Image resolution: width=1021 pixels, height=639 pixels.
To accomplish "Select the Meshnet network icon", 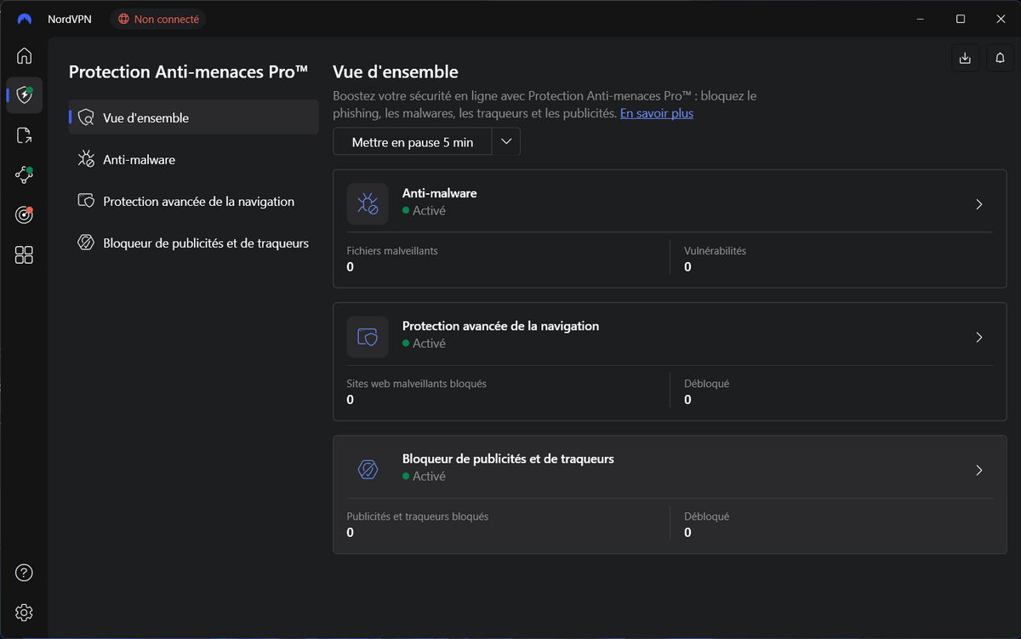I will 24,174.
